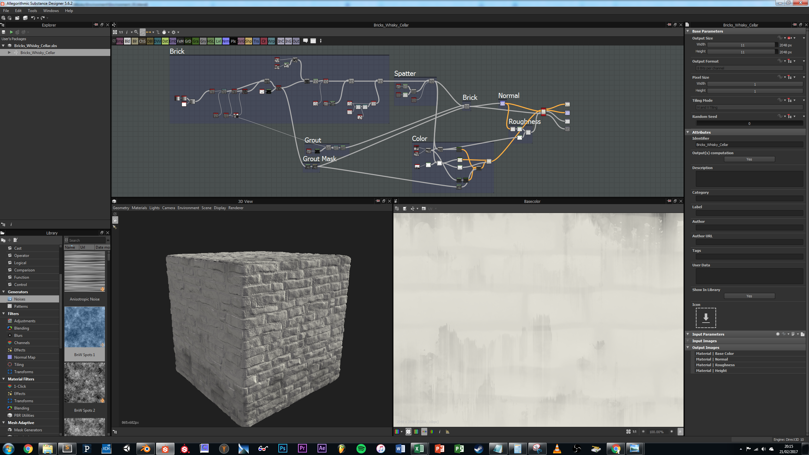Select the Patterns library category
The width and height of the screenshot is (809, 455).
tap(21, 306)
